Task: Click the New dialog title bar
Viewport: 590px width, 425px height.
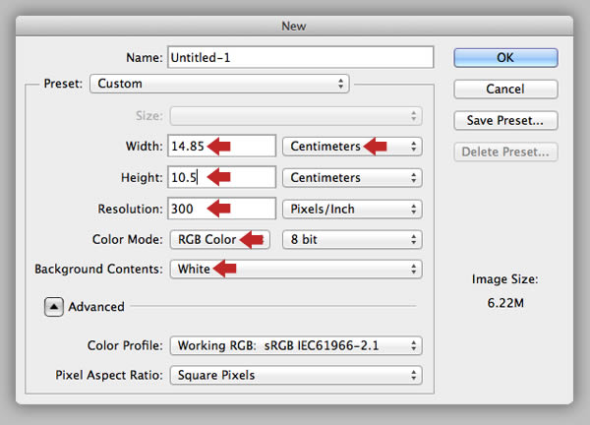Action: [x=294, y=26]
